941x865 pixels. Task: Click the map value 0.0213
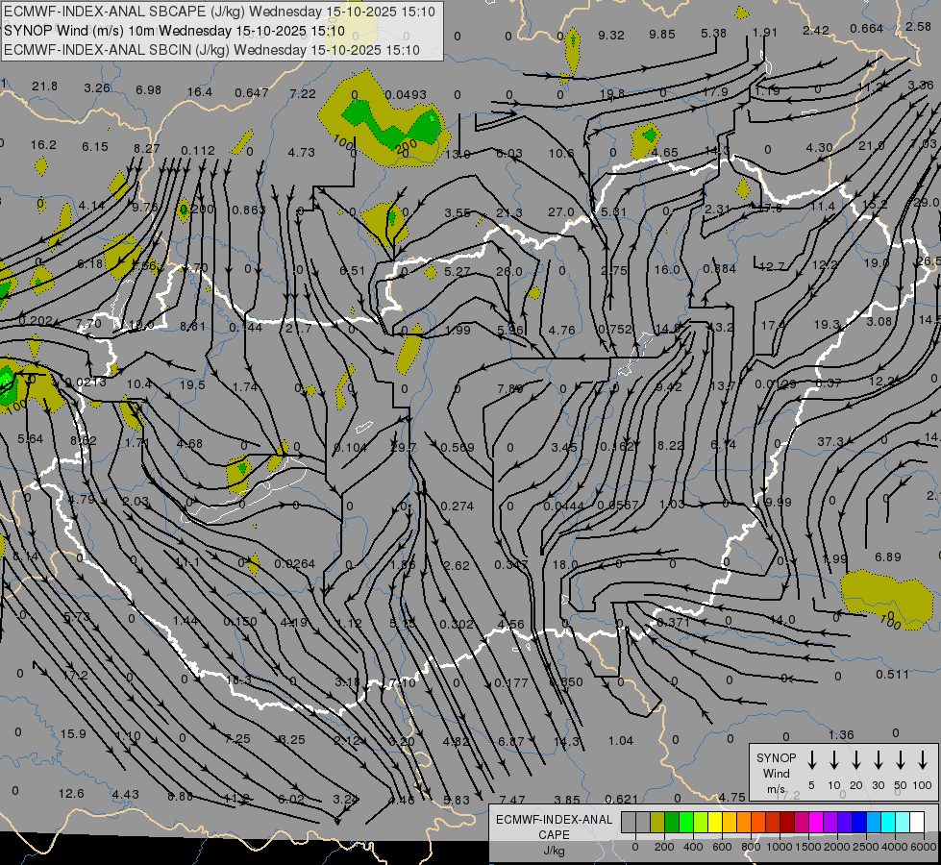[86, 383]
